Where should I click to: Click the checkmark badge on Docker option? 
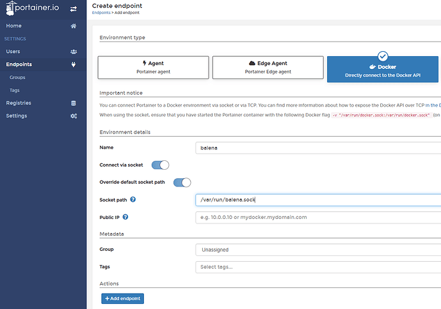(383, 56)
